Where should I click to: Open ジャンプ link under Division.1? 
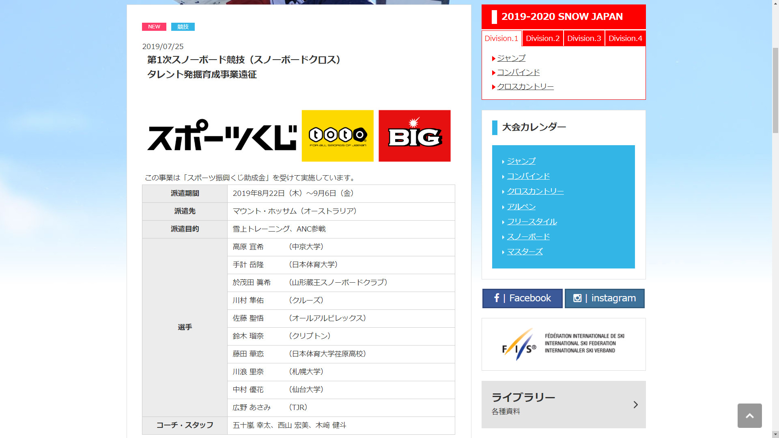[x=511, y=58]
